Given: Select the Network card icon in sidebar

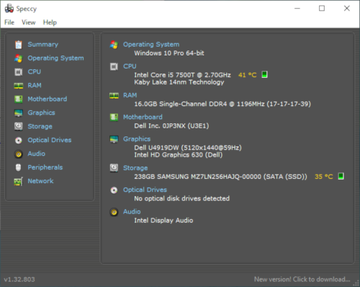Looking at the screenshot, I should tap(19, 181).
